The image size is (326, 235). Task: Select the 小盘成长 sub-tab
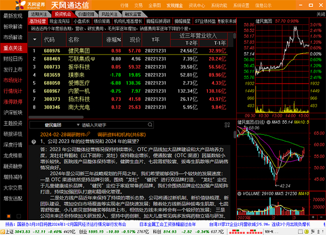81,21
